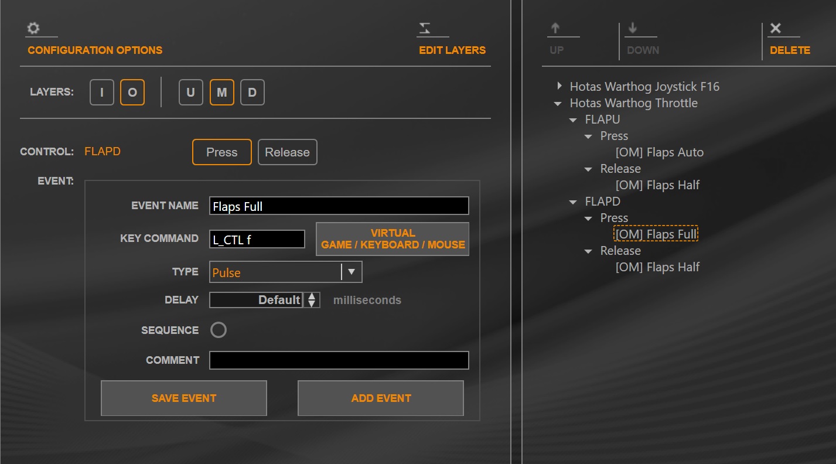Collapse Release under FLAPU
The width and height of the screenshot is (836, 464).
(588, 169)
